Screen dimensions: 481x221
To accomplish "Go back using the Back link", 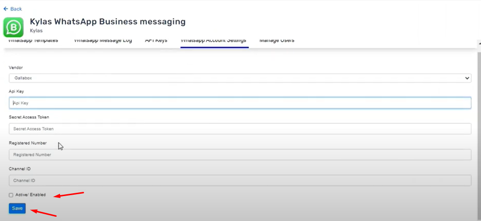I will (x=12, y=9).
